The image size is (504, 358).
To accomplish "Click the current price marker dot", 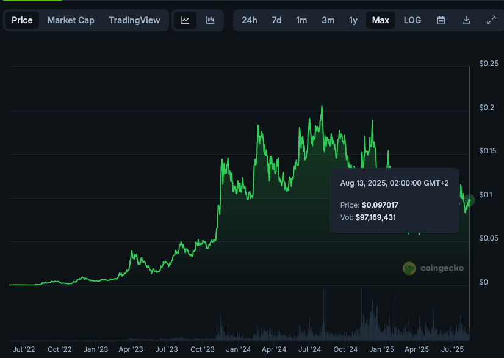I will point(470,200).
